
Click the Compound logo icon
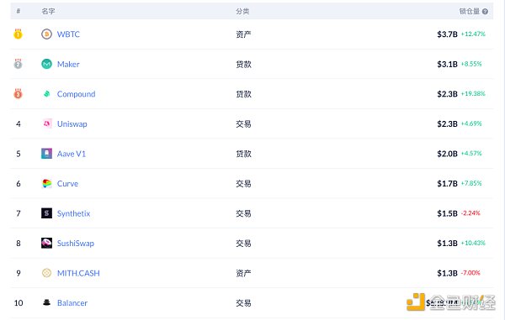(x=46, y=94)
